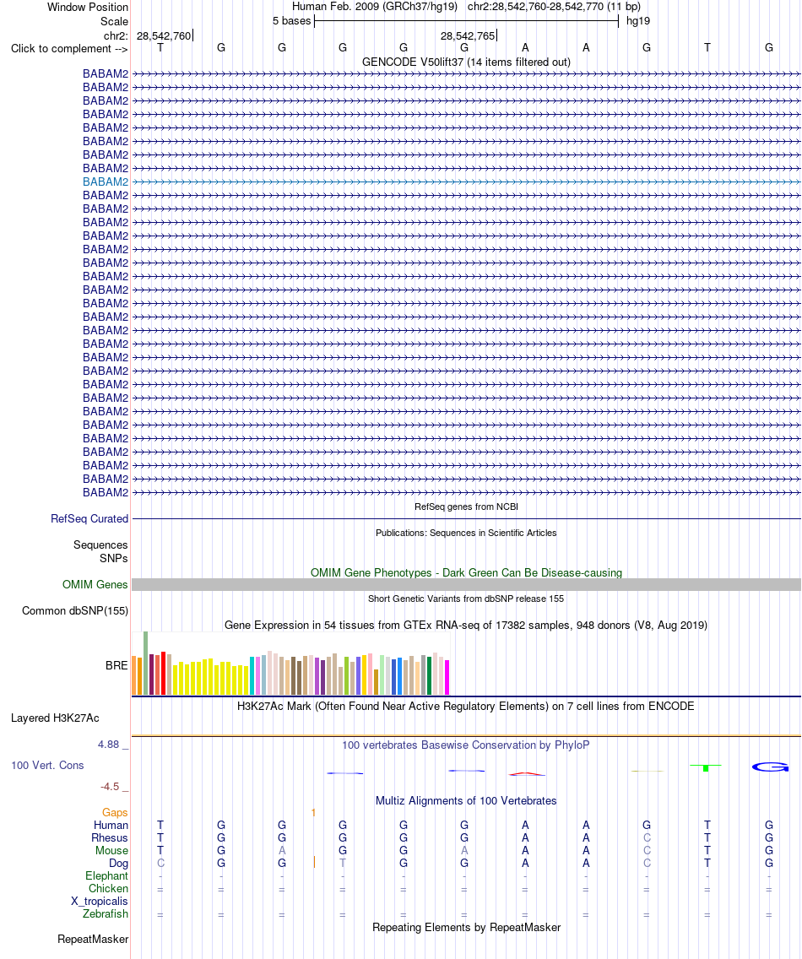This screenshot has height=959, width=802.
Task: Select the Human alignment row label
Action: 111,826
